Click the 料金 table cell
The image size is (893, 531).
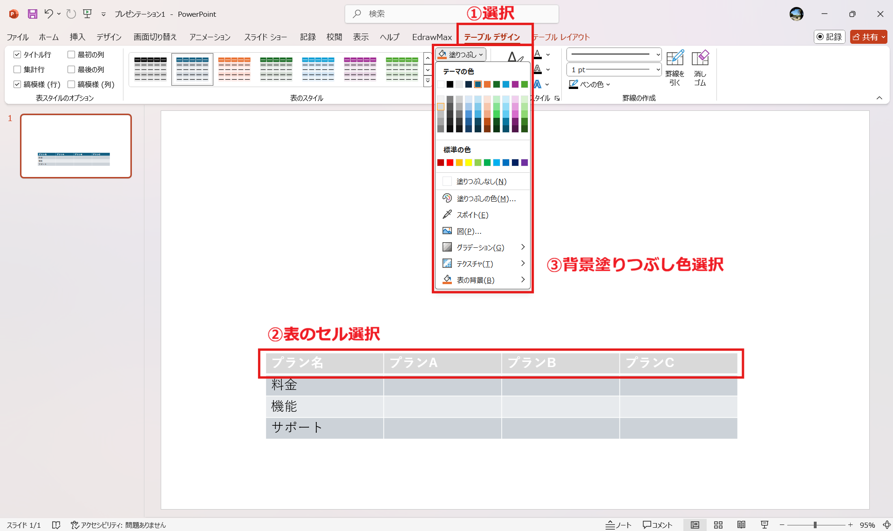pos(325,385)
